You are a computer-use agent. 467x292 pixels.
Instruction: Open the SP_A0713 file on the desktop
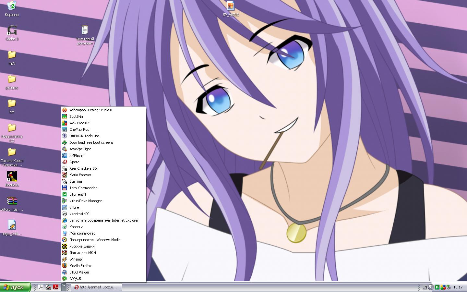pyautogui.click(x=231, y=6)
